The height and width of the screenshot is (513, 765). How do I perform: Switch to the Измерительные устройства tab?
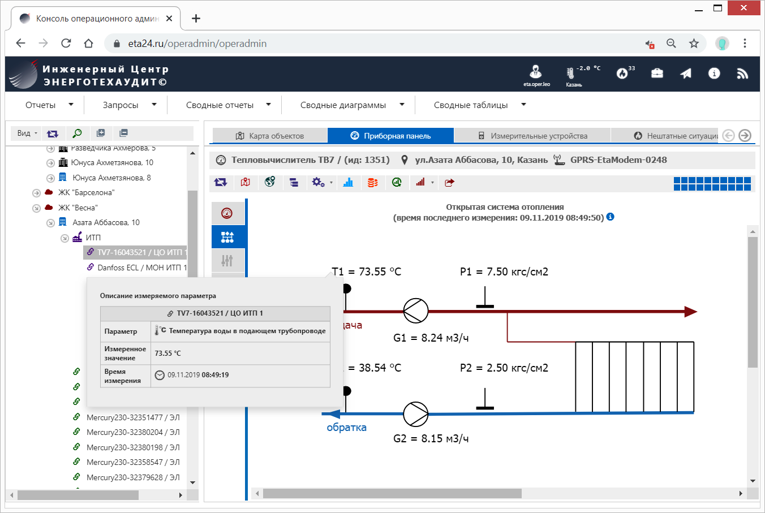pos(532,136)
